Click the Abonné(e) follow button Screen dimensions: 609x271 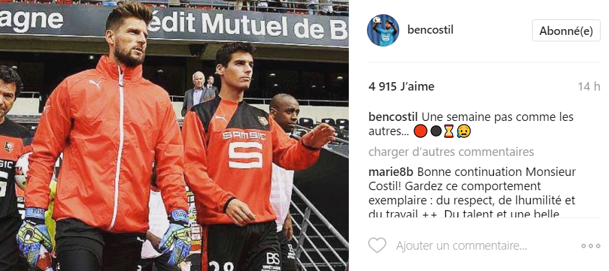click(x=566, y=30)
